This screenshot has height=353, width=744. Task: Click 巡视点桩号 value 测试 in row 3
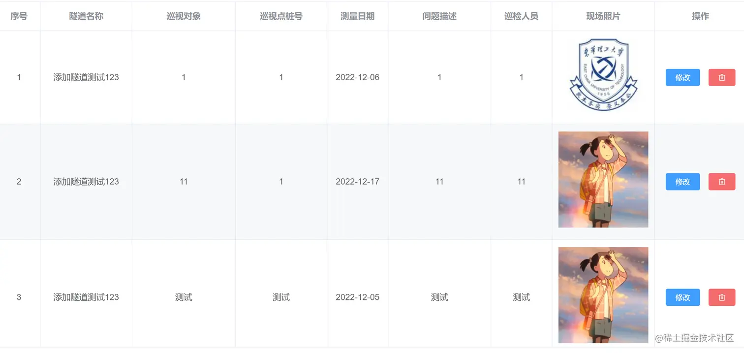coord(281,297)
